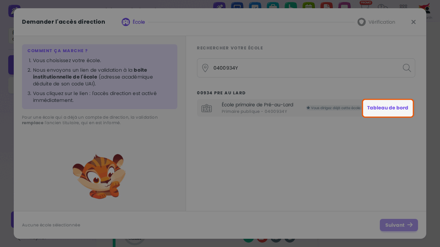The image size is (440, 247).
Task: Click the school building icon in result row
Action: coord(207,108)
